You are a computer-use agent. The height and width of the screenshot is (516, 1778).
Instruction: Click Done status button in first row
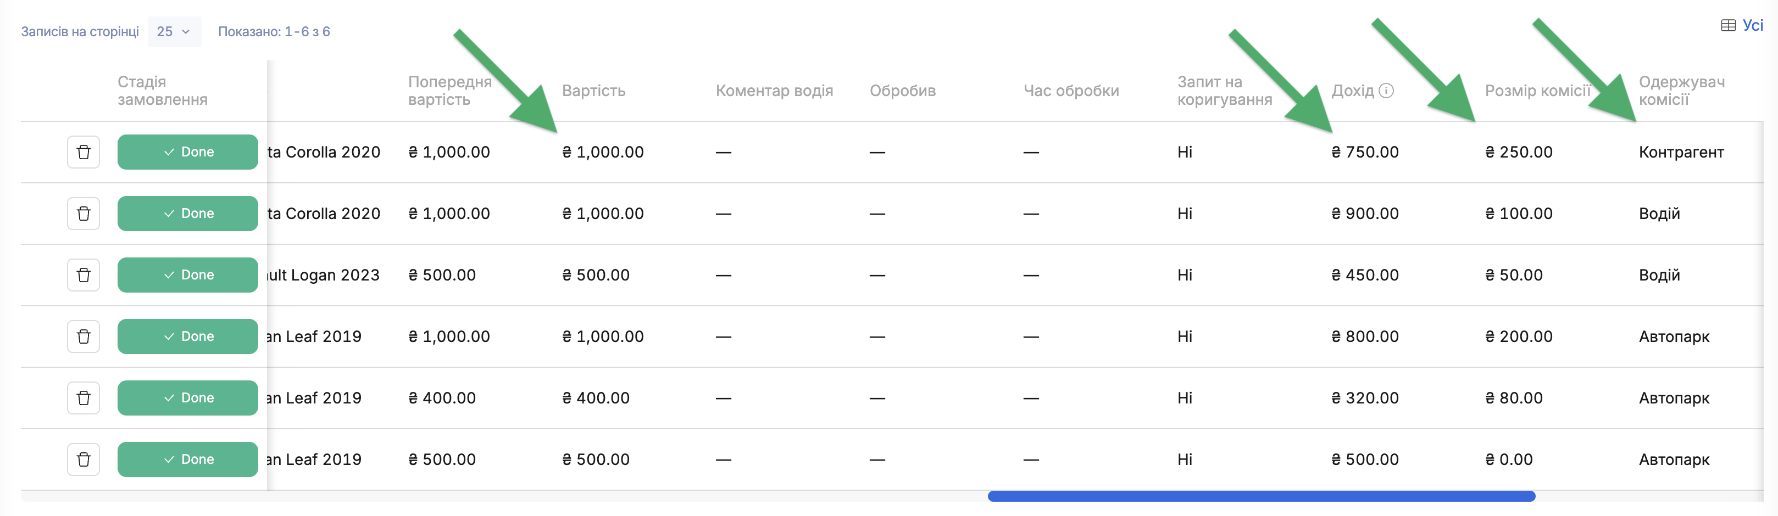(x=188, y=152)
